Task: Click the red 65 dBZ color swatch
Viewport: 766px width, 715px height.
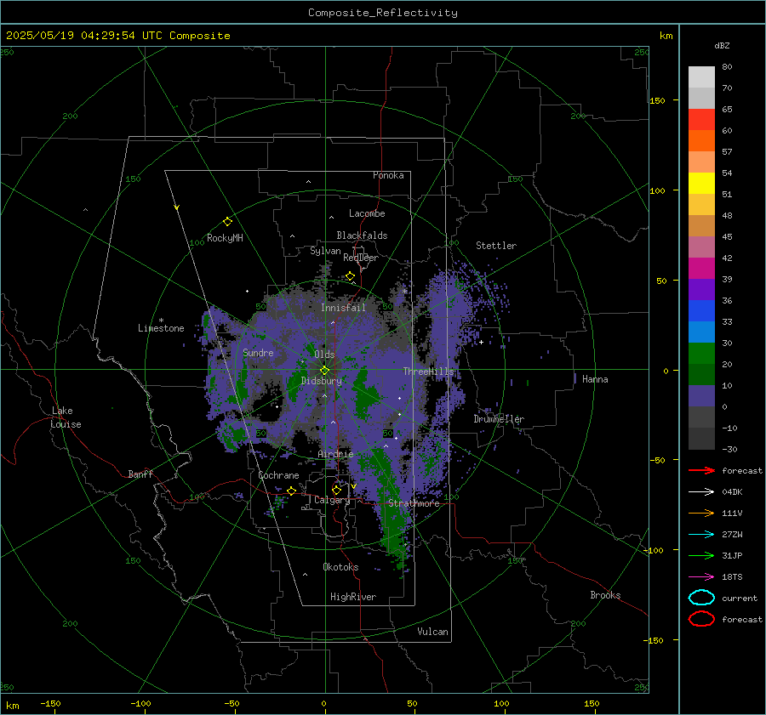Action: pyautogui.click(x=701, y=120)
